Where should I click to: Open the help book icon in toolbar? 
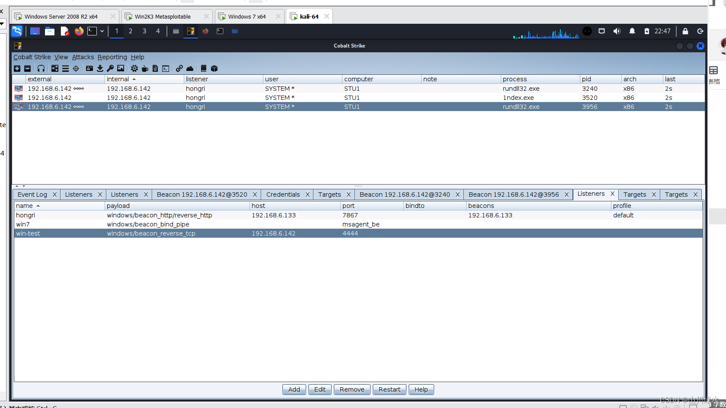[x=203, y=68]
